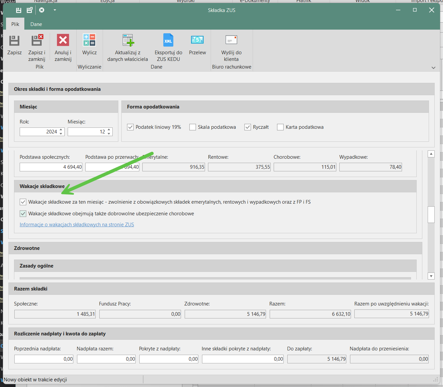Decrease Miesiąc value with down arrow
This screenshot has height=387, width=443.
coord(109,134)
